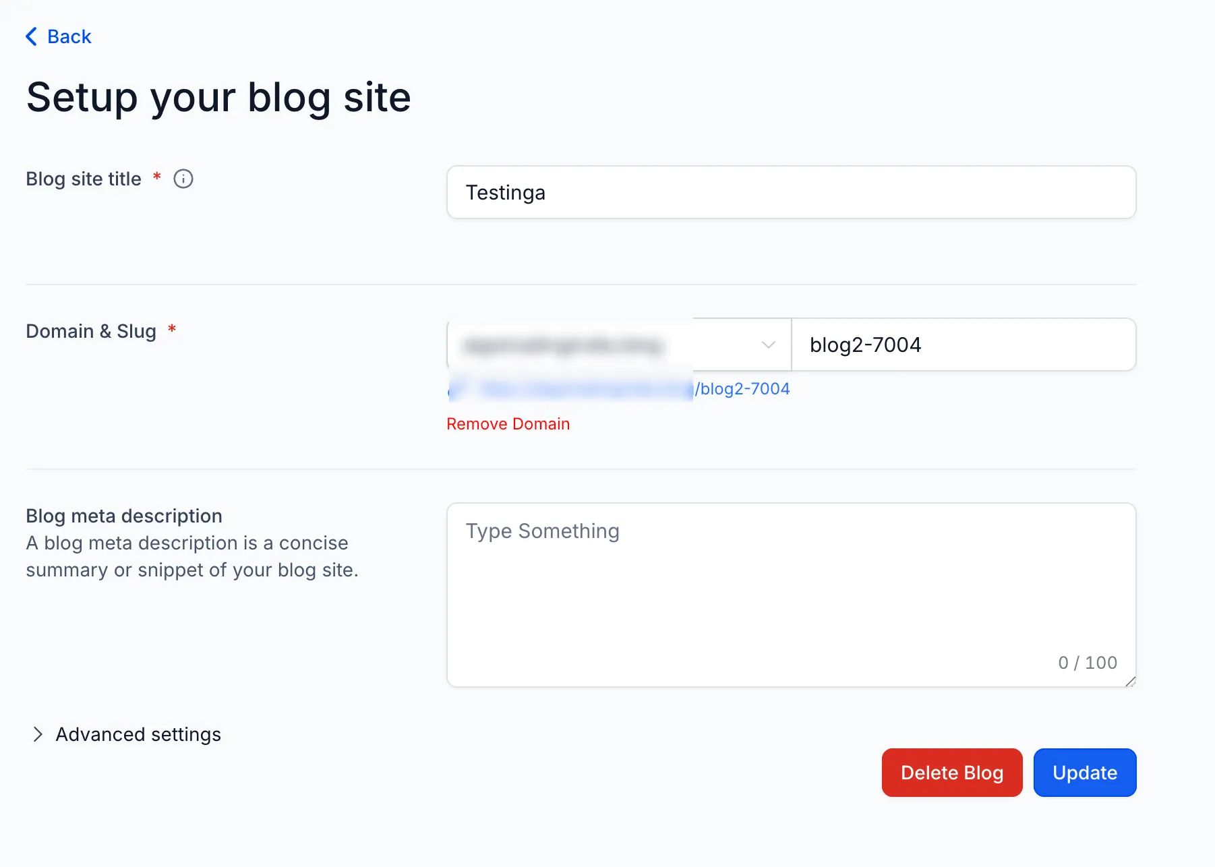Screen dimensions: 1215x867
Task: Open the domain selection dropdown
Action: coord(607,345)
